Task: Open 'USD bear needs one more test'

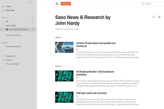Action: 91,93
